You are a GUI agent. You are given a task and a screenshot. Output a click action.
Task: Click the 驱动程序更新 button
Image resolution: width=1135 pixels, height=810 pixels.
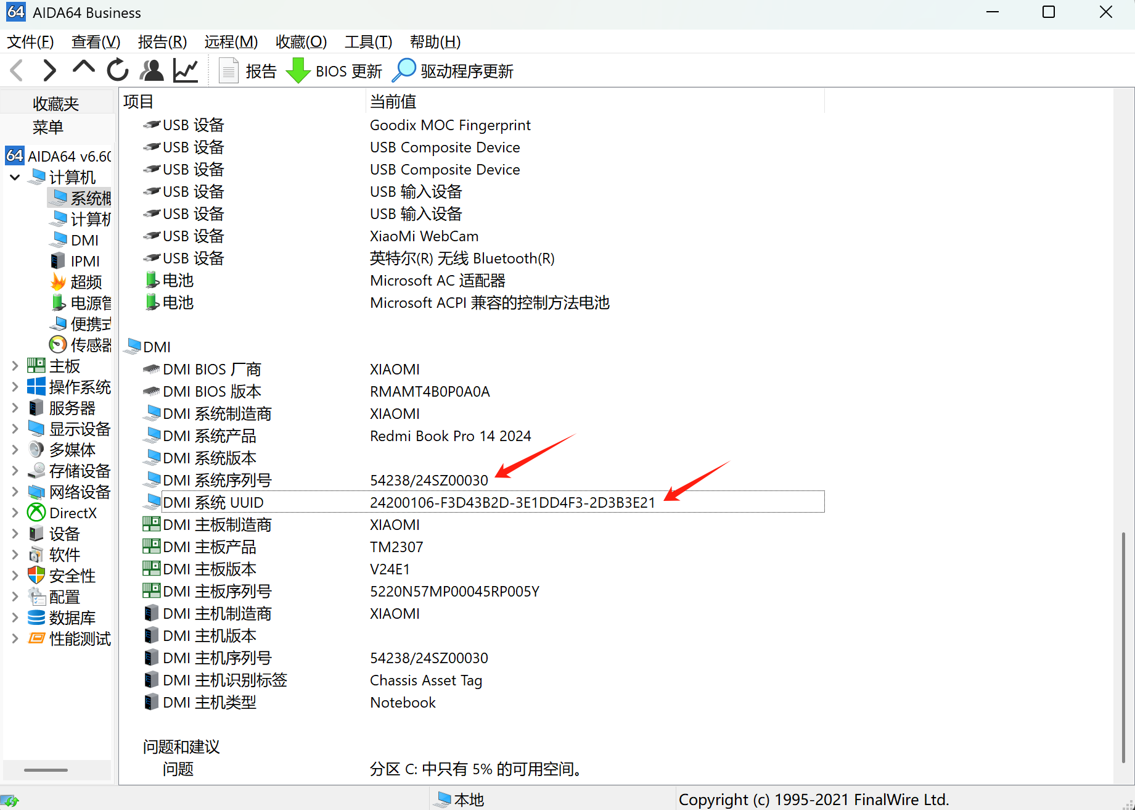tap(453, 71)
